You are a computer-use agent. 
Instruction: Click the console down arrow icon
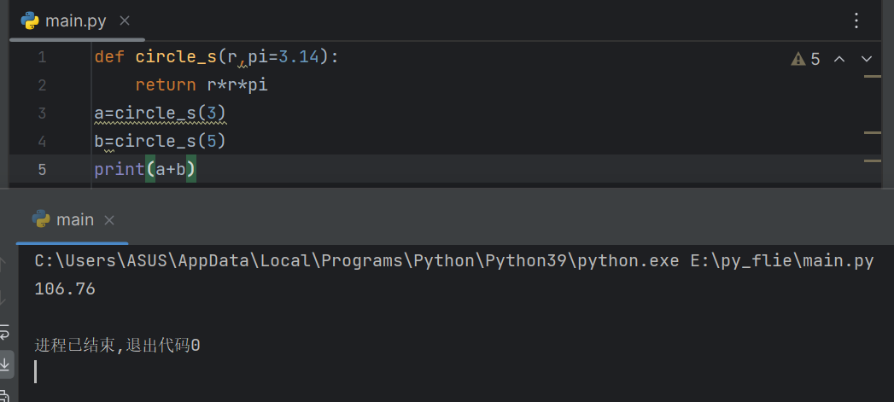3,297
